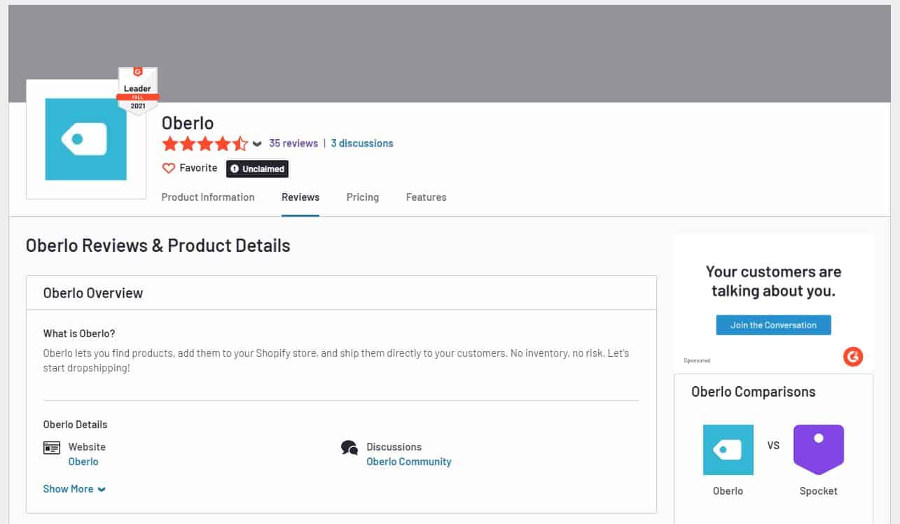900x524 pixels.
Task: Click the Oberlo logo in the comparison section
Action: coord(728,450)
